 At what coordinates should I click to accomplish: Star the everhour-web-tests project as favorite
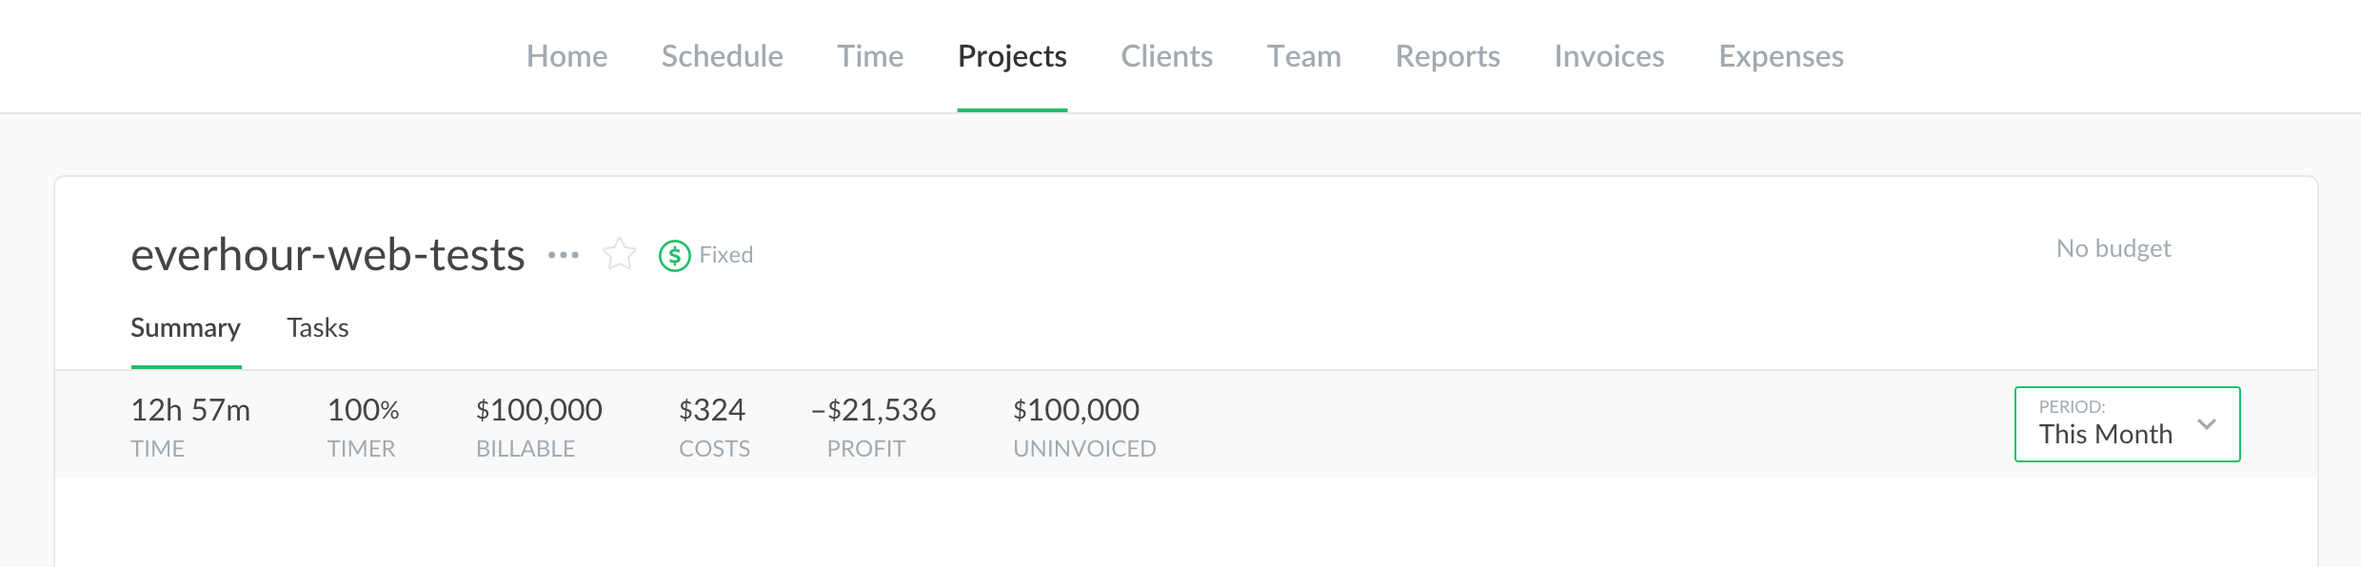(x=619, y=254)
